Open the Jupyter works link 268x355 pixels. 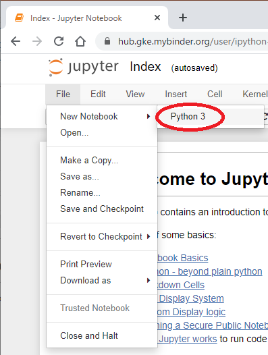click(x=188, y=339)
